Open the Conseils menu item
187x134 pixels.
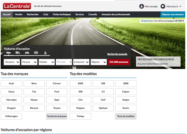pos(93,14)
